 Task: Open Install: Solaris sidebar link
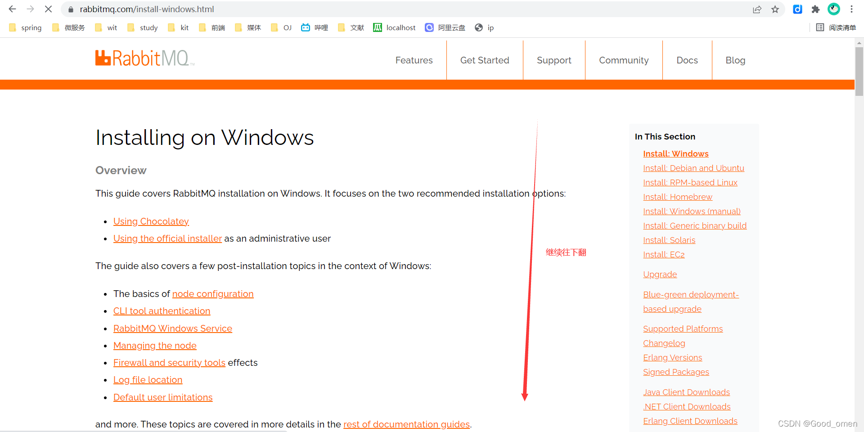tap(669, 240)
